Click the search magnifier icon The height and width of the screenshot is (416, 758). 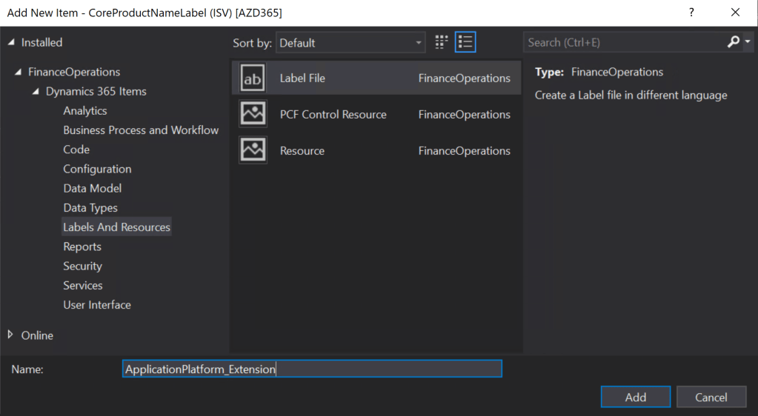[734, 42]
